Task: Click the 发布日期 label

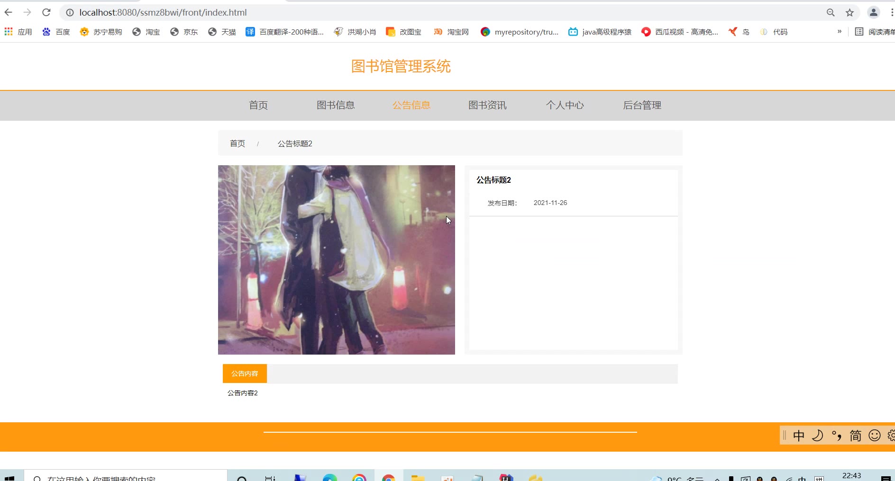Action: click(502, 203)
